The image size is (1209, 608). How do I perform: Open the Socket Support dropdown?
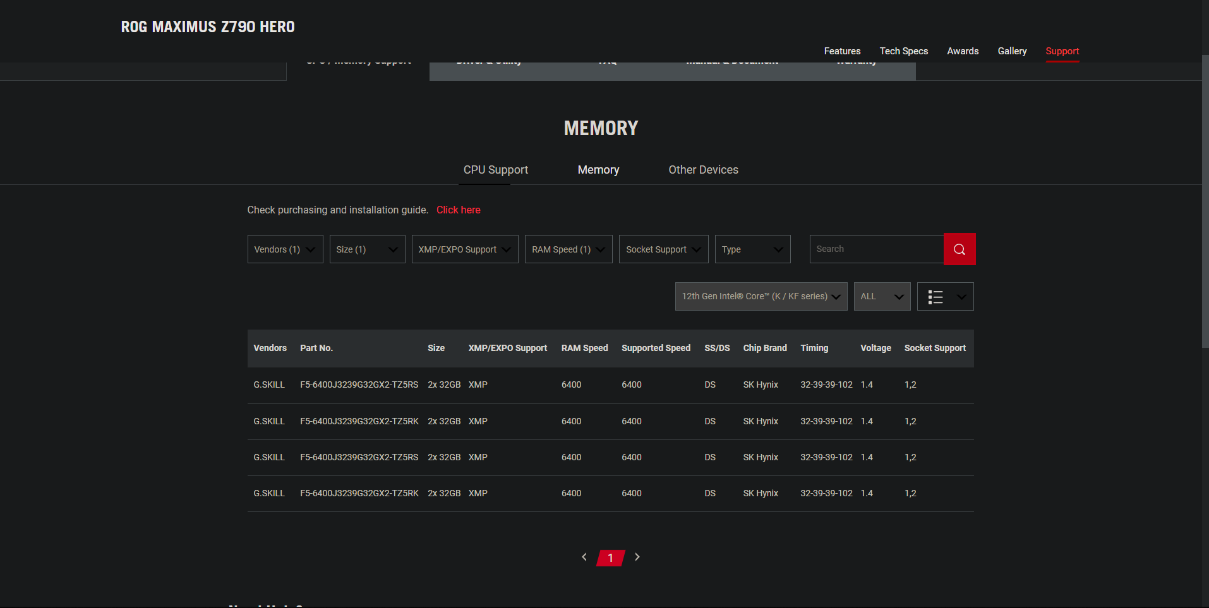point(663,249)
